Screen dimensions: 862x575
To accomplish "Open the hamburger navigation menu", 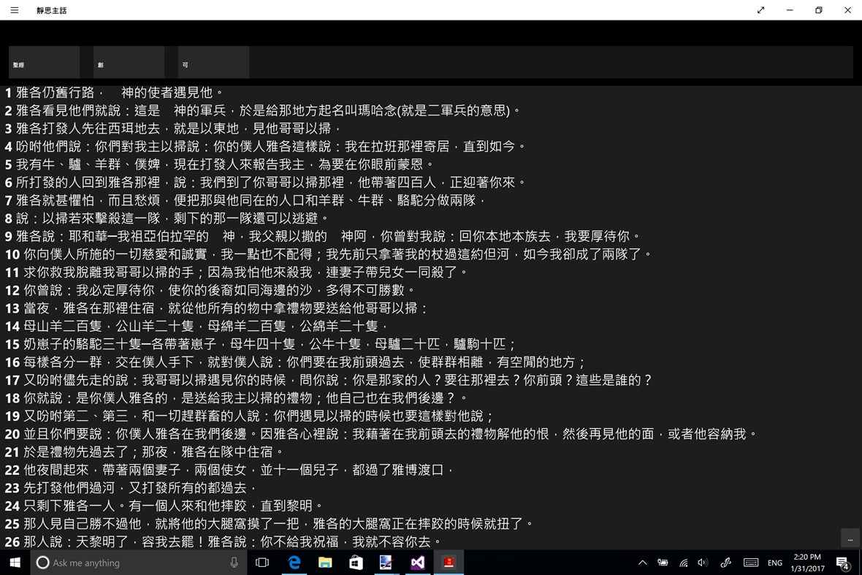I will click(x=13, y=10).
